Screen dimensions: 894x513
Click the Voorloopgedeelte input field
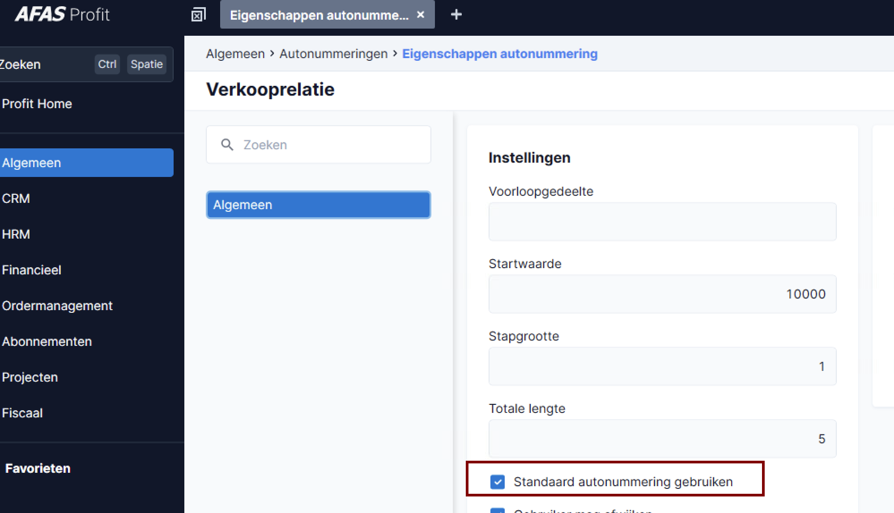[x=662, y=222]
